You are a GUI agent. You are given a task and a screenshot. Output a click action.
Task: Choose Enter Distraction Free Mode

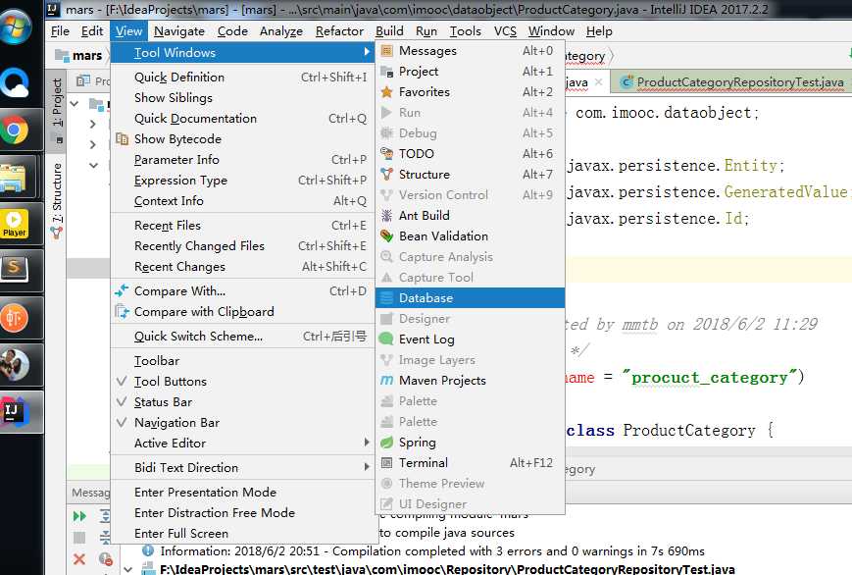(242, 513)
